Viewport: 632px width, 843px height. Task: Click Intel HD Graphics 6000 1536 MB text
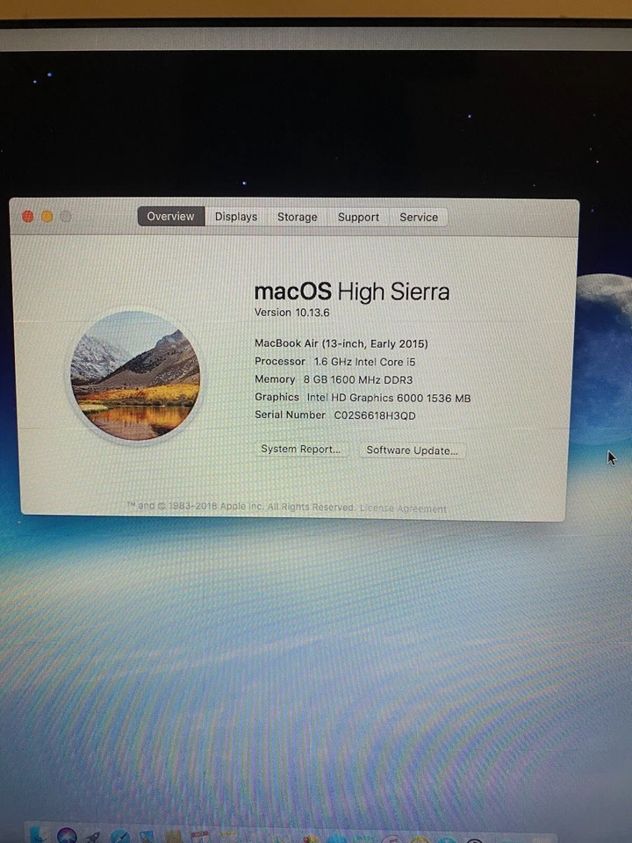[389, 398]
